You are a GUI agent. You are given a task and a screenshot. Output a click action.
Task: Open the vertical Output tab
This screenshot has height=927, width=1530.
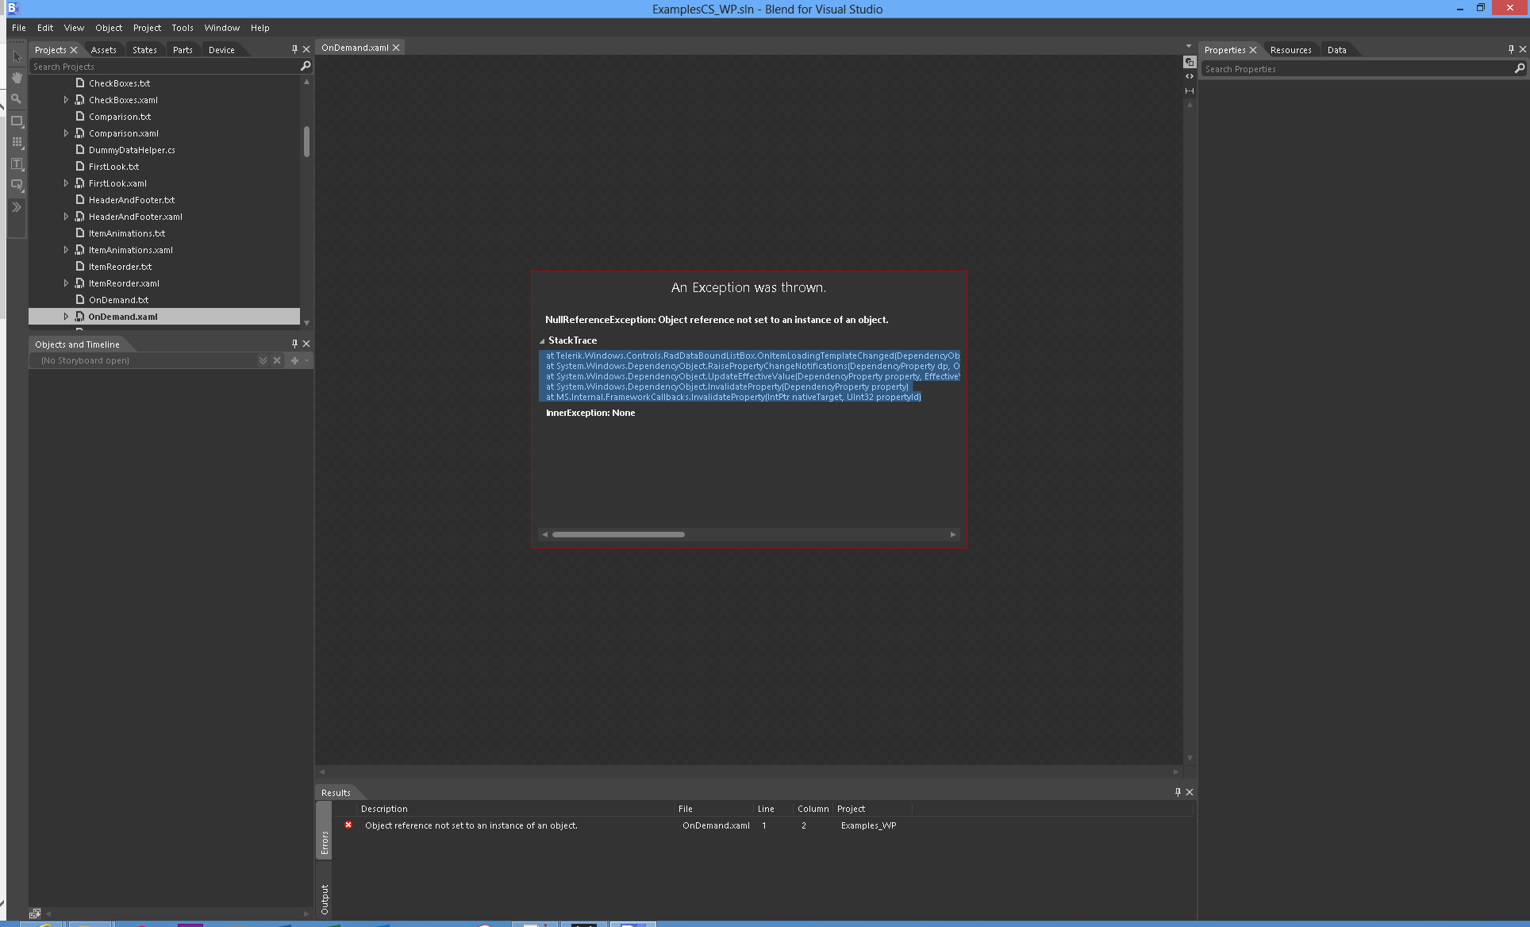325,898
